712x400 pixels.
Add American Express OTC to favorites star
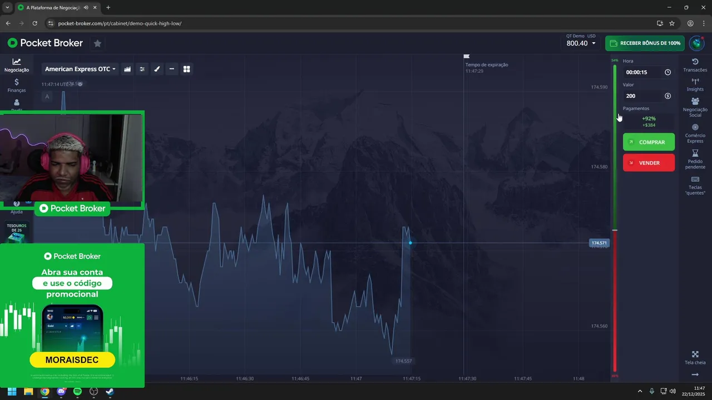[97, 43]
